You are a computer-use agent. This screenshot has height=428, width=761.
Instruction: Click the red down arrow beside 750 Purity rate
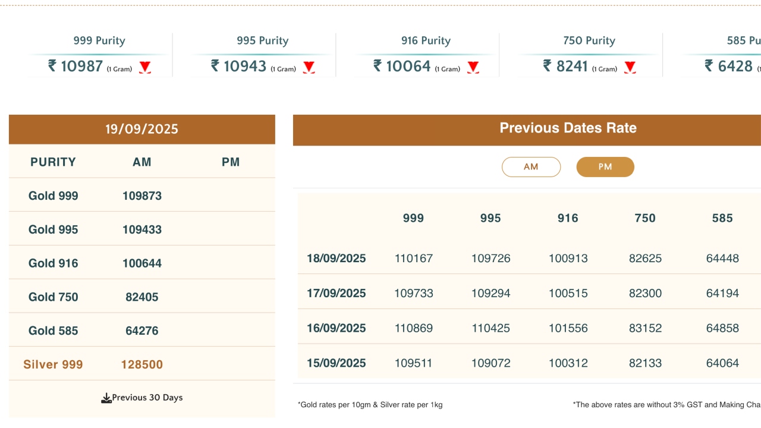point(630,67)
